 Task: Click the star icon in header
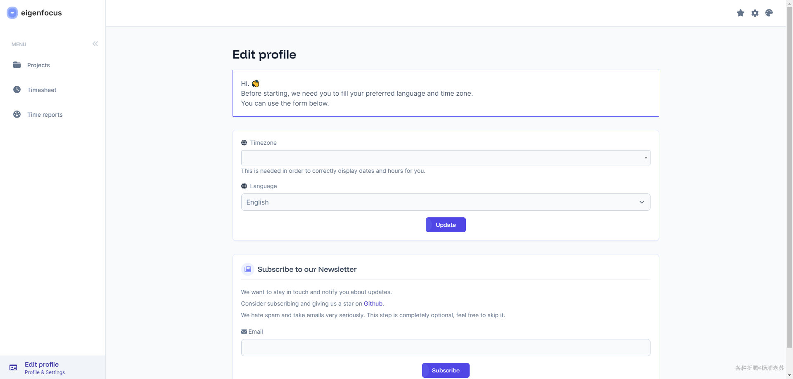click(x=741, y=13)
